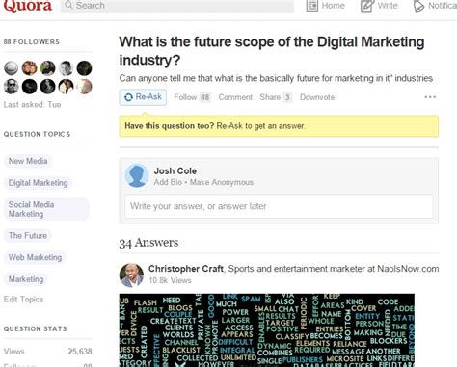Open Christopher Craft's profile photo
The image size is (457, 367).
coord(131,275)
